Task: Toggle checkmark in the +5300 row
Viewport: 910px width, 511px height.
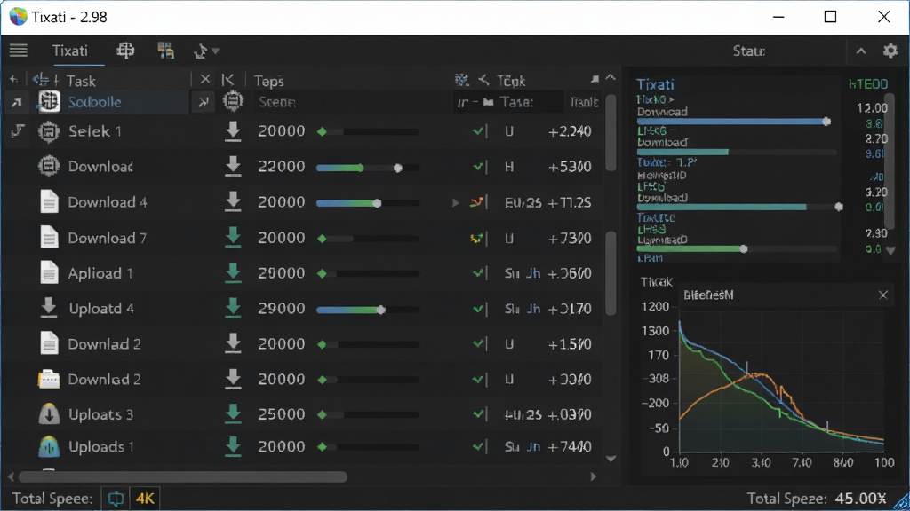Action: (x=479, y=167)
